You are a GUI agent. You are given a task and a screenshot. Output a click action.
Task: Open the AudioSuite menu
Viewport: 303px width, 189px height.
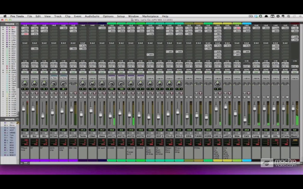pos(92,16)
